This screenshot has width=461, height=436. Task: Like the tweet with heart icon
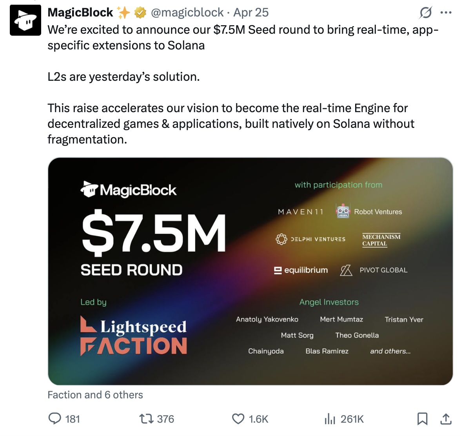pos(238,419)
